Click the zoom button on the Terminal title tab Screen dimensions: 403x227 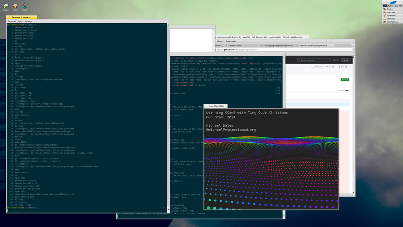pos(35,17)
